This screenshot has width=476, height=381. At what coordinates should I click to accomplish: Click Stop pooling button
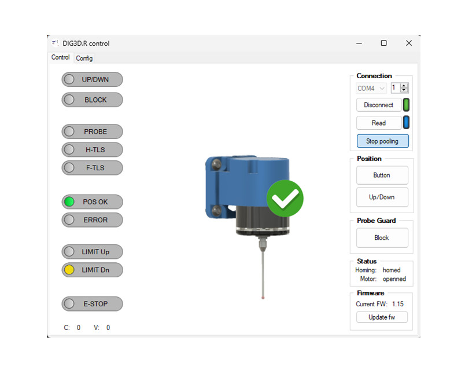pyautogui.click(x=382, y=141)
